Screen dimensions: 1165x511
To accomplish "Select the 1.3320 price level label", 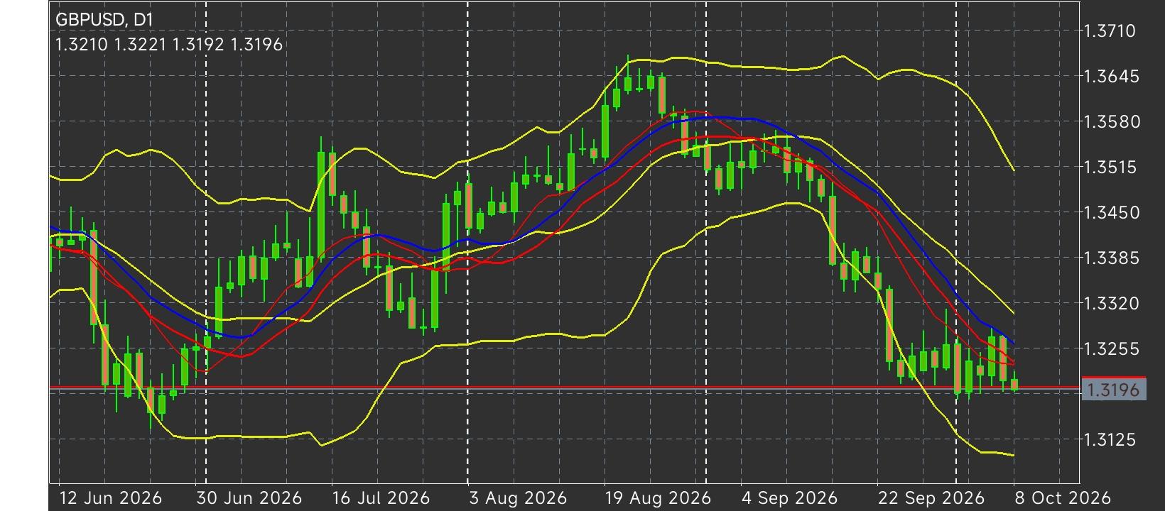I will pos(1110,303).
